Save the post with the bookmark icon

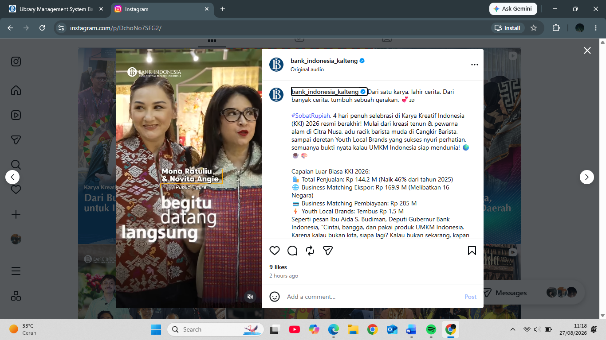(x=472, y=251)
